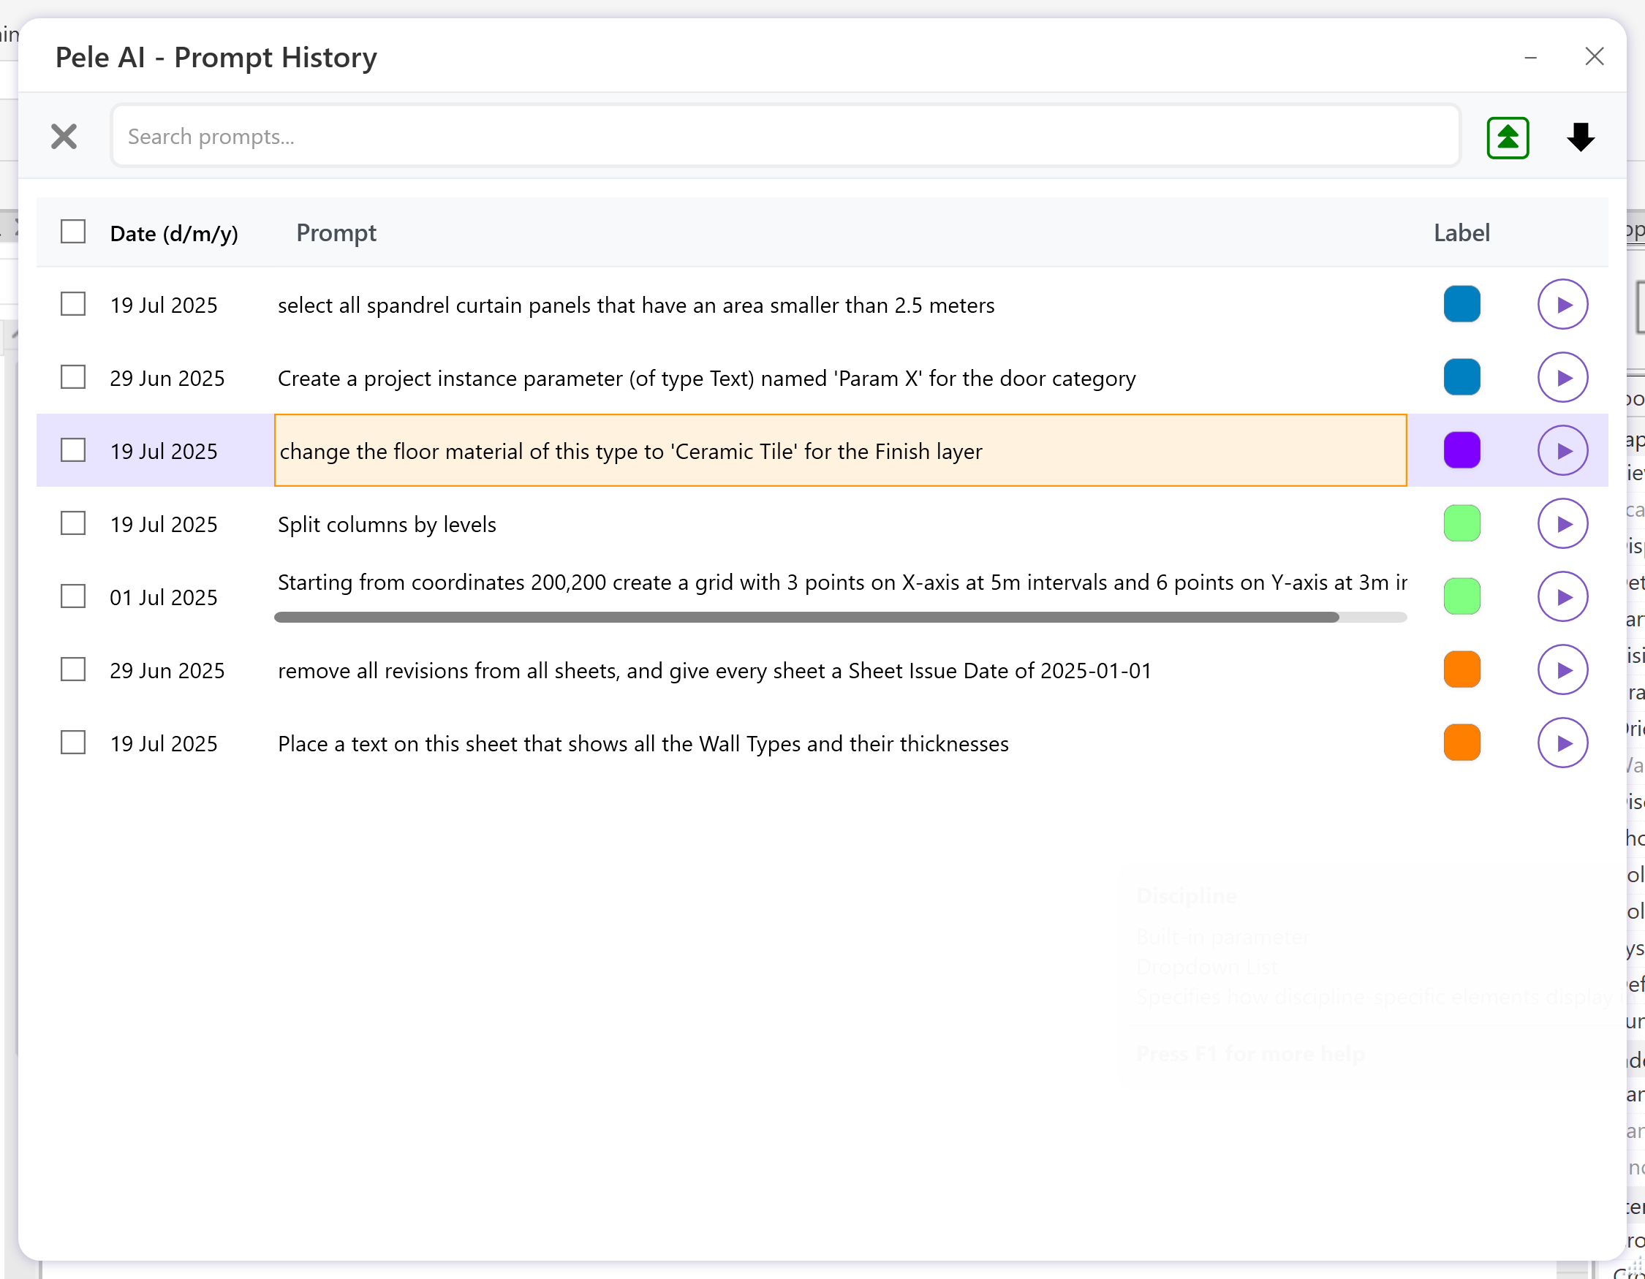
Task: Click horizontal scrollbar under grid prompt text
Action: click(x=806, y=618)
